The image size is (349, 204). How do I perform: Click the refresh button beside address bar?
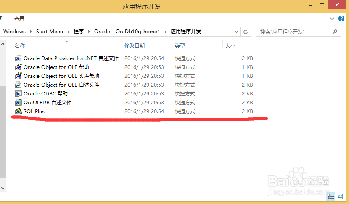pos(246,32)
